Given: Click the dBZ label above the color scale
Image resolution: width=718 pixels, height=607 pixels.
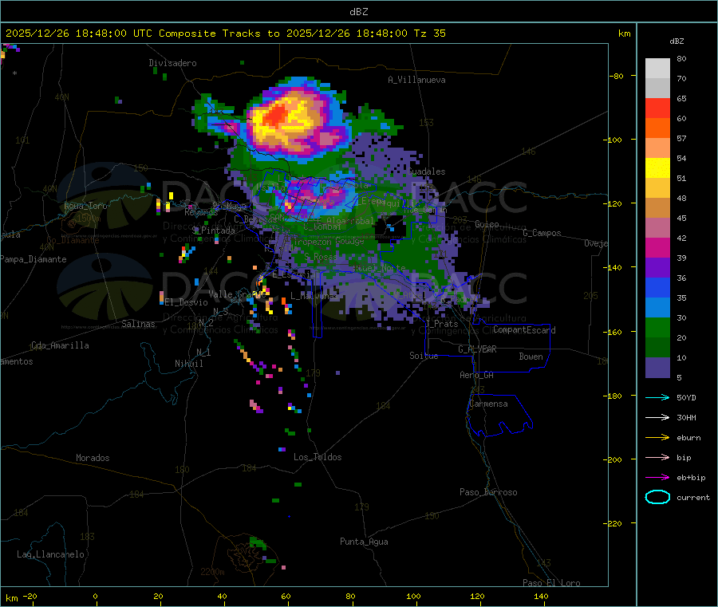Looking at the screenshot, I should tap(677, 41).
